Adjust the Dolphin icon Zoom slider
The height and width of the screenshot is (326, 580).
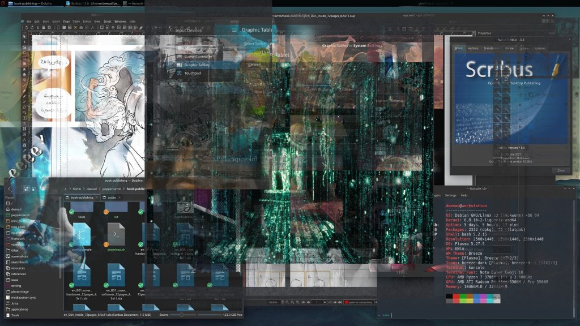[181, 314]
